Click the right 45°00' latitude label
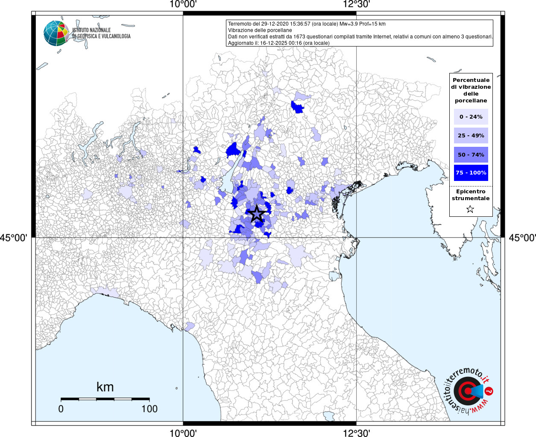This screenshot has width=536, height=437. tap(522, 238)
